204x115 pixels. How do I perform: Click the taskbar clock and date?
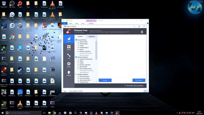pyautogui.click(x=199, y=113)
